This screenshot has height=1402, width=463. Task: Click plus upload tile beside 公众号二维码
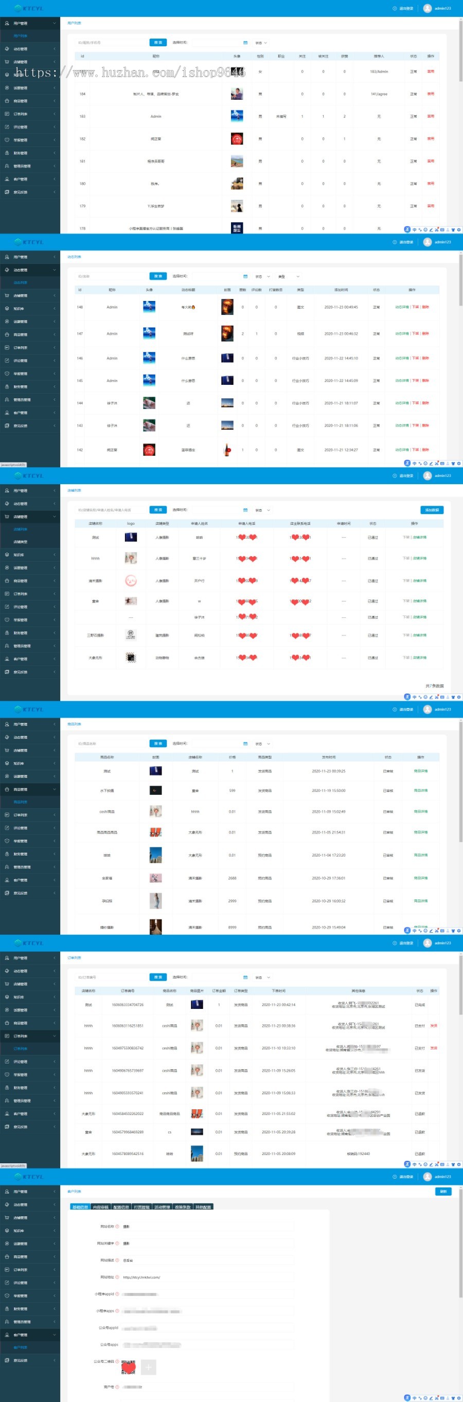149,1366
